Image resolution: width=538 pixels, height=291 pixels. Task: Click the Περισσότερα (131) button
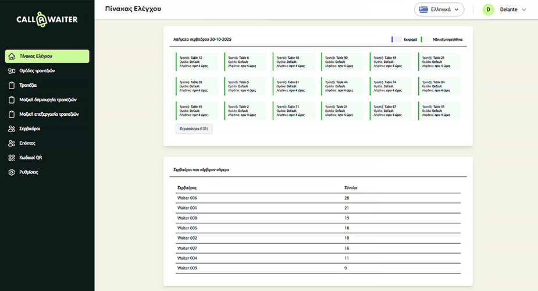click(194, 129)
